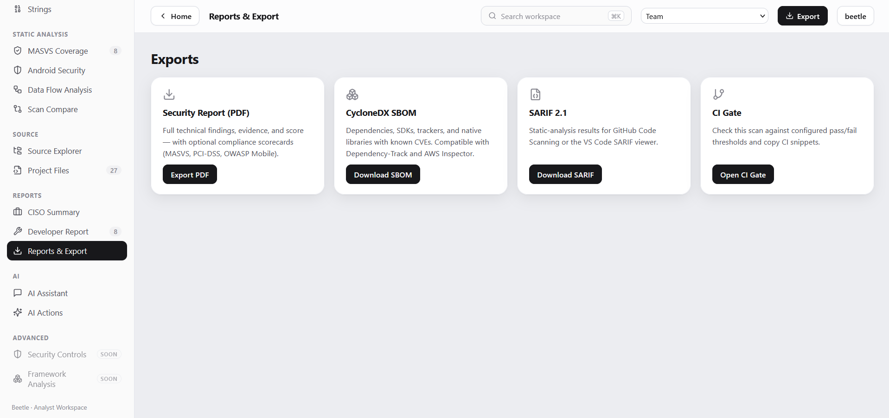Click the Security Controls shield icon
Viewport: 889px width, 418px height.
(18, 354)
